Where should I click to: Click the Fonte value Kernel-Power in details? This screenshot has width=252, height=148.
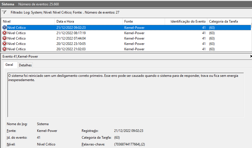click(x=47, y=131)
